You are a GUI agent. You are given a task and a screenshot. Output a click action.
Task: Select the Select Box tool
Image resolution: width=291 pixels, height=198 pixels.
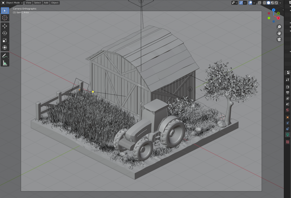5,10
